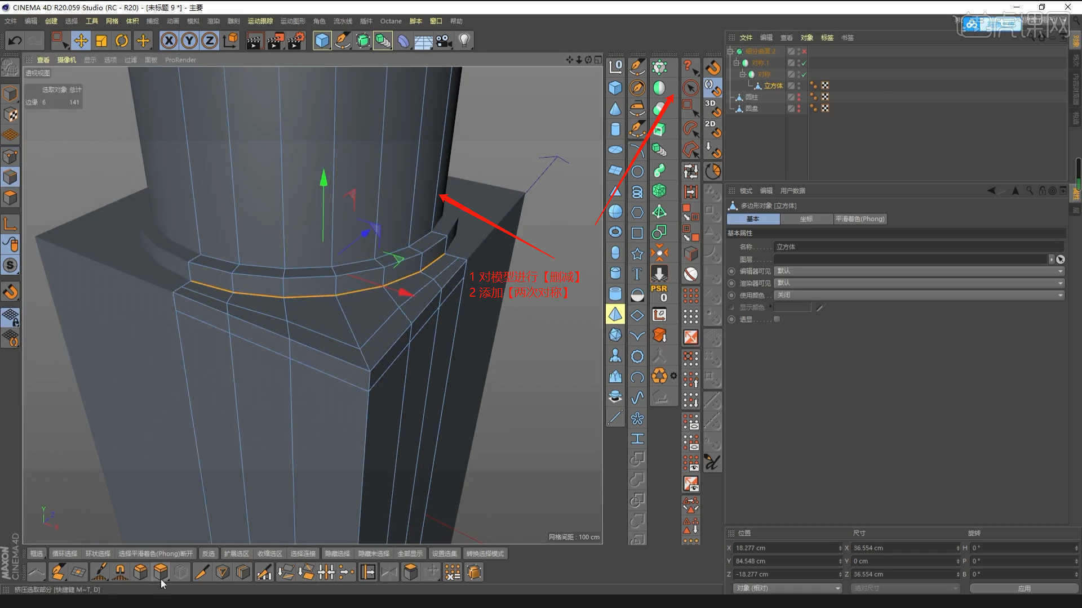
Task: Click the 显示颜色 color swatch
Action: click(x=792, y=307)
